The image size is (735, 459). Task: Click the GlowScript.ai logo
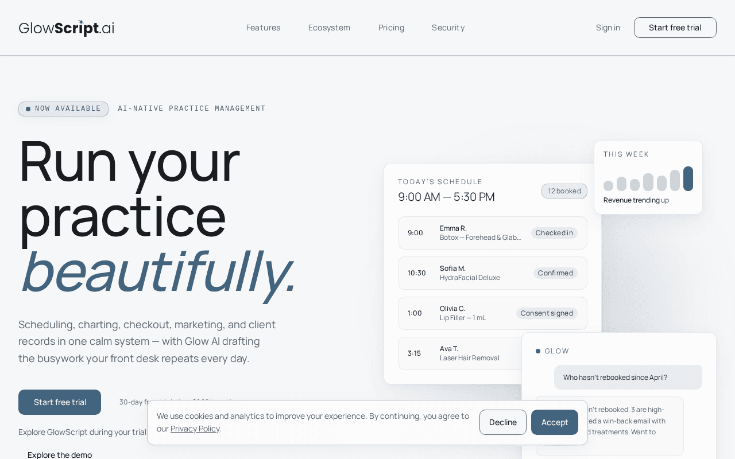67,28
